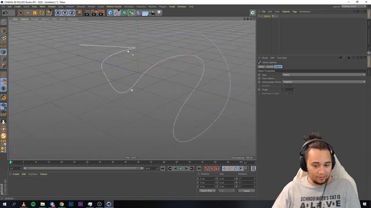Switch to the Coord. tab in Attributes
The height and width of the screenshot is (208, 371).
[270, 67]
